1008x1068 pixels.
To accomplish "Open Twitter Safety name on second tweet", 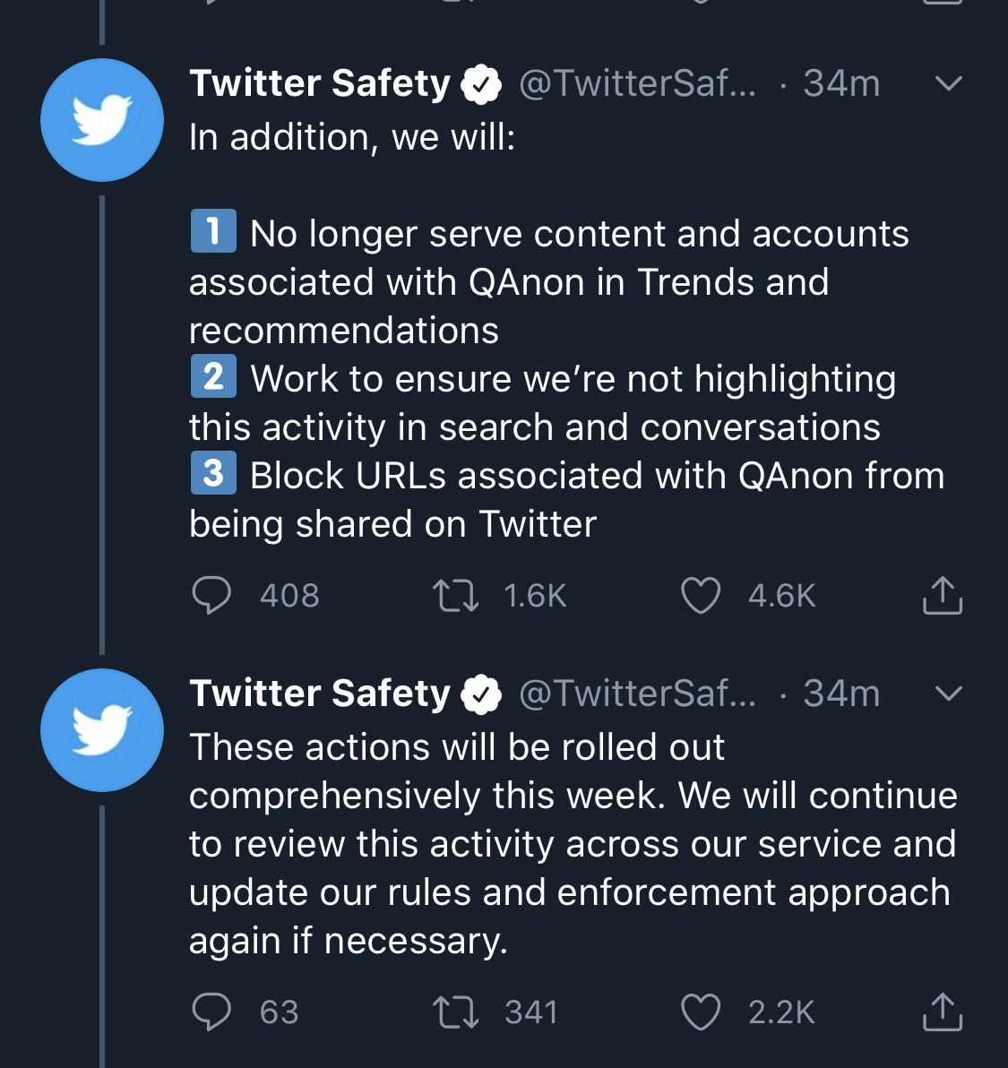I will [x=320, y=693].
